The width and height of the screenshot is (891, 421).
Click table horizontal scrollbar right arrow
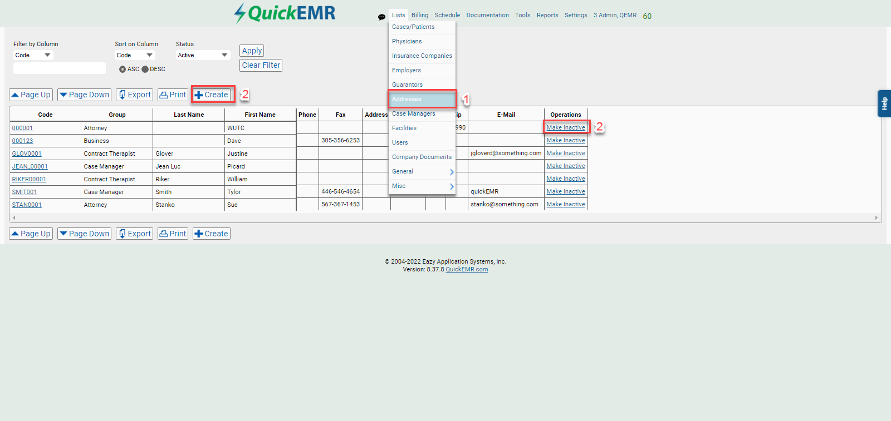pos(876,218)
